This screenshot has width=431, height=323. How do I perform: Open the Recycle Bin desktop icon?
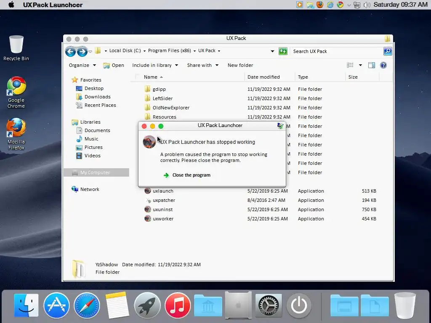click(x=16, y=48)
